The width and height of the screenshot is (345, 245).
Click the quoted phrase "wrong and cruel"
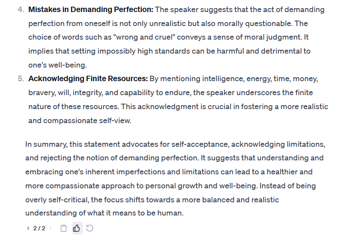pos(144,37)
